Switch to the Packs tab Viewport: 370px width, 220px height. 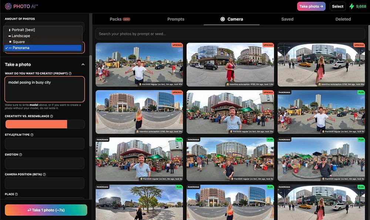point(120,19)
